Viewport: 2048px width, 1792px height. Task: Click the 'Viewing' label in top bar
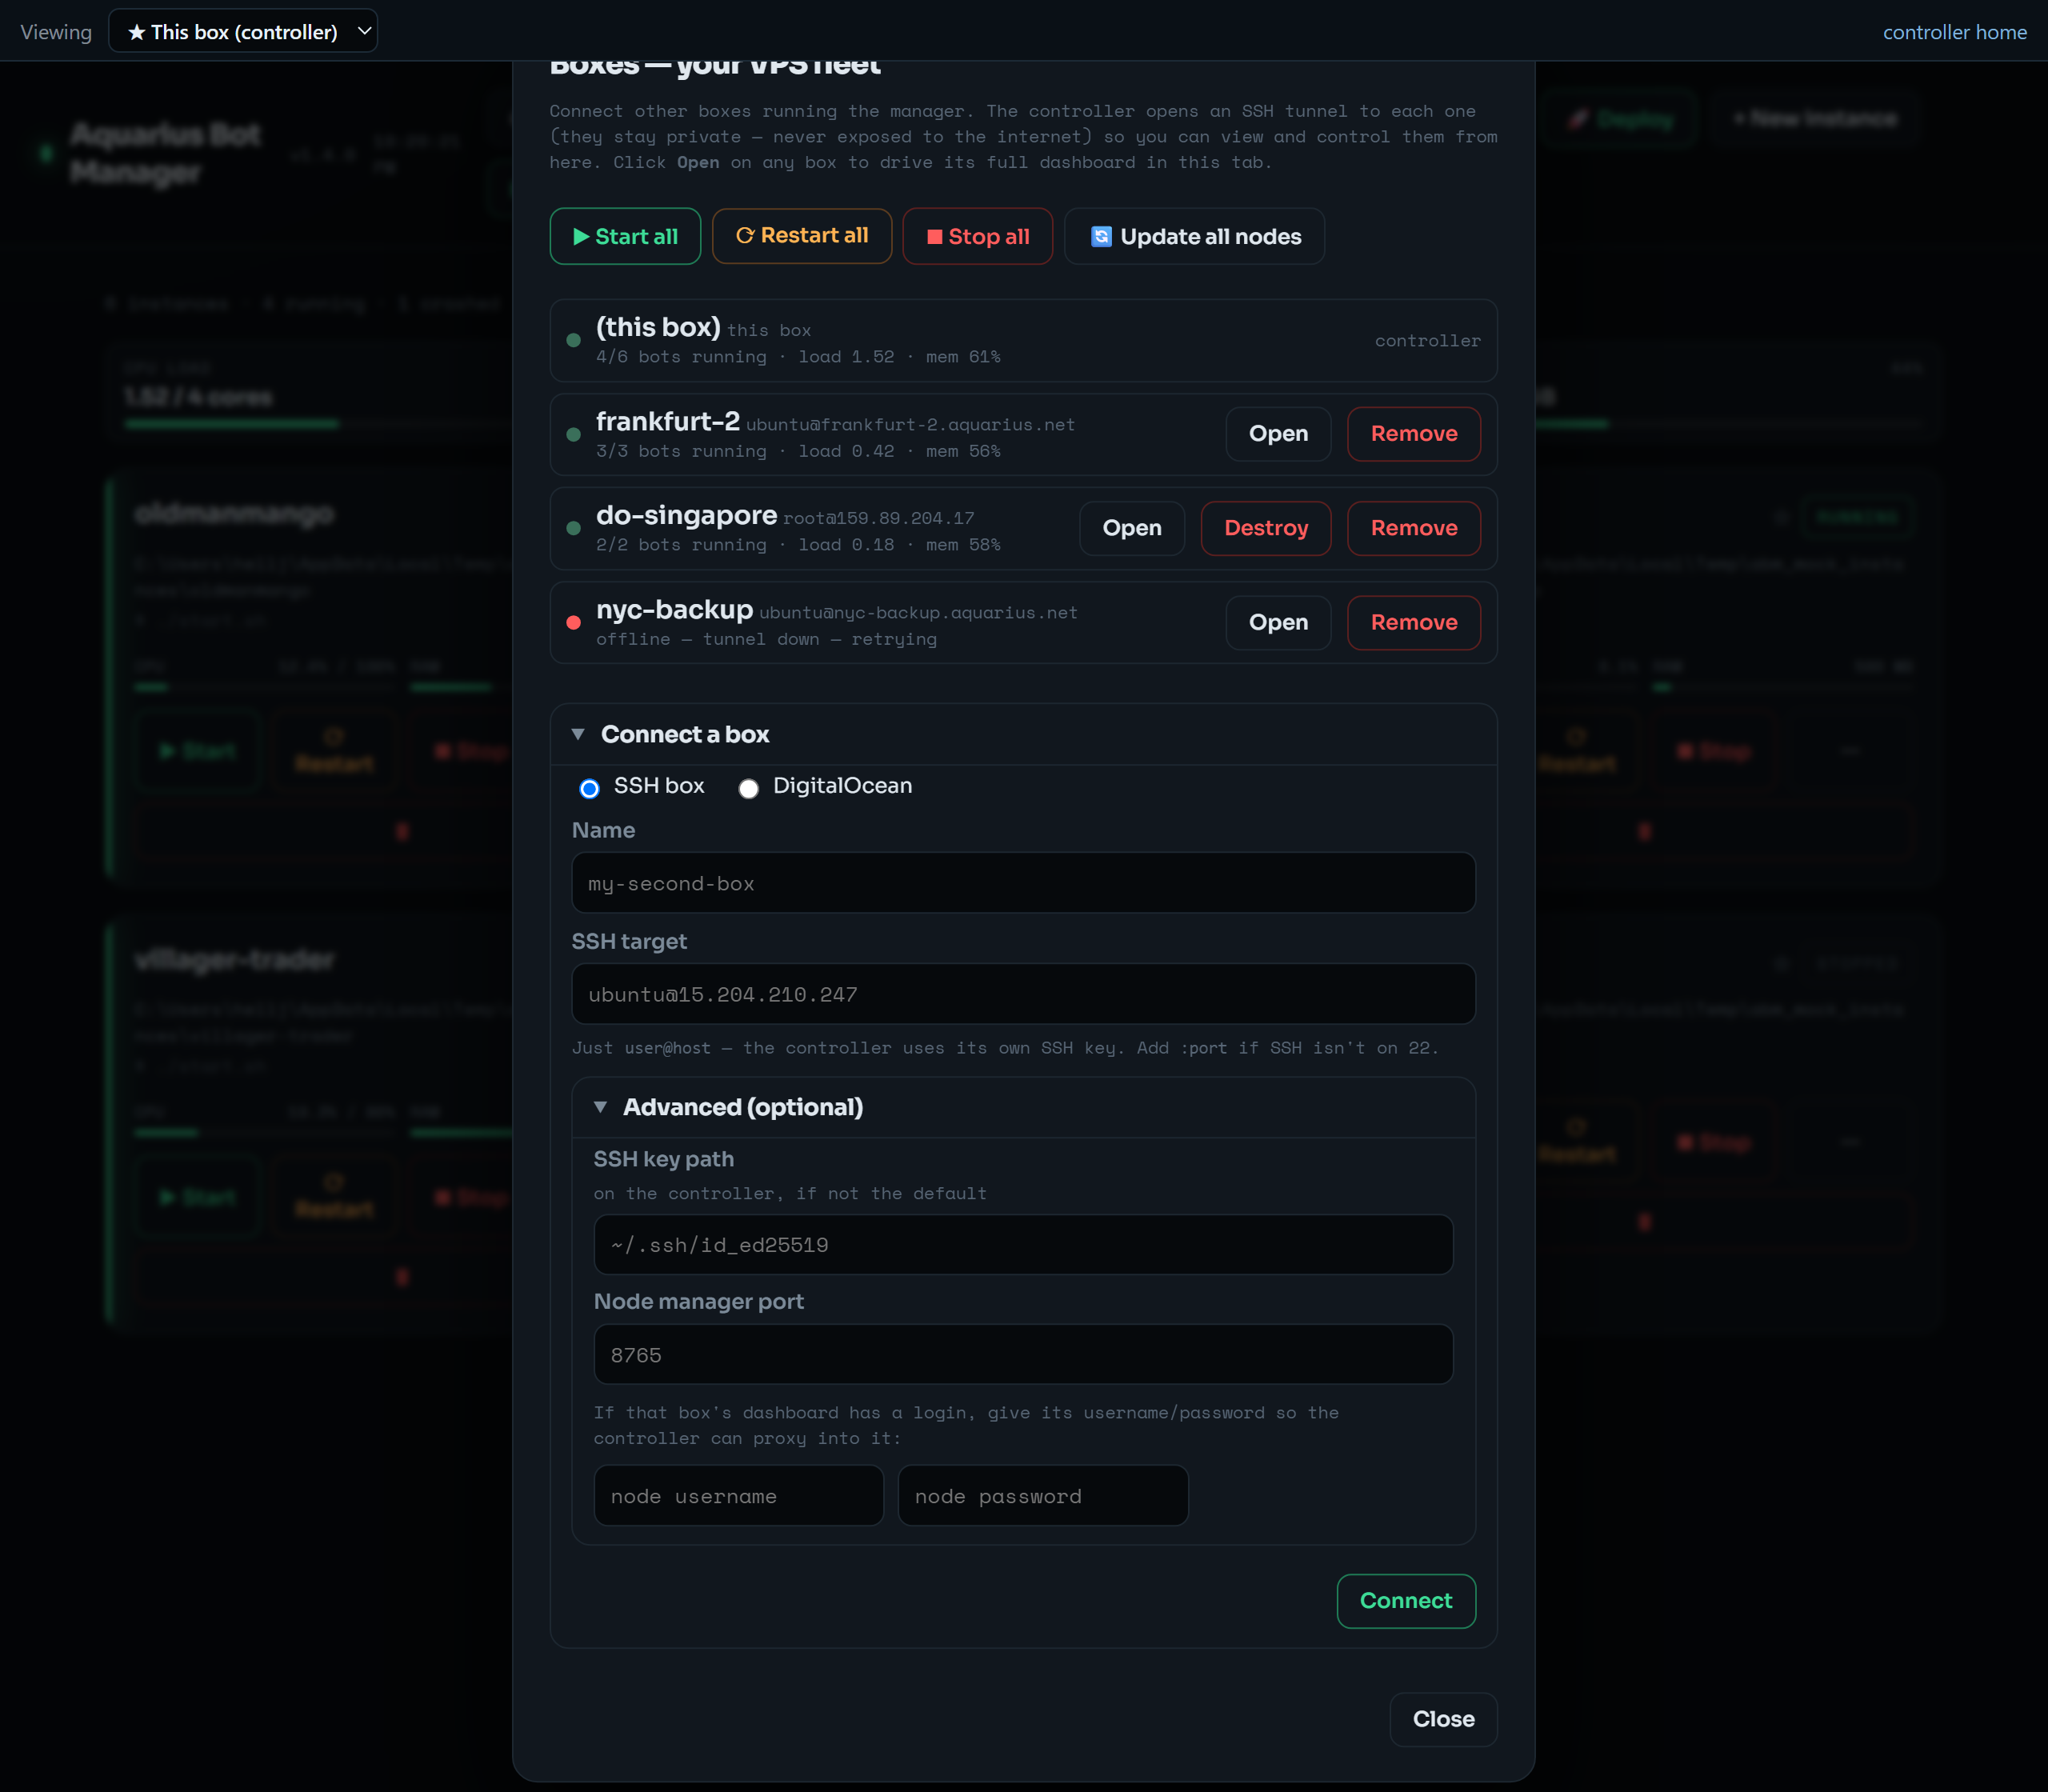point(56,32)
